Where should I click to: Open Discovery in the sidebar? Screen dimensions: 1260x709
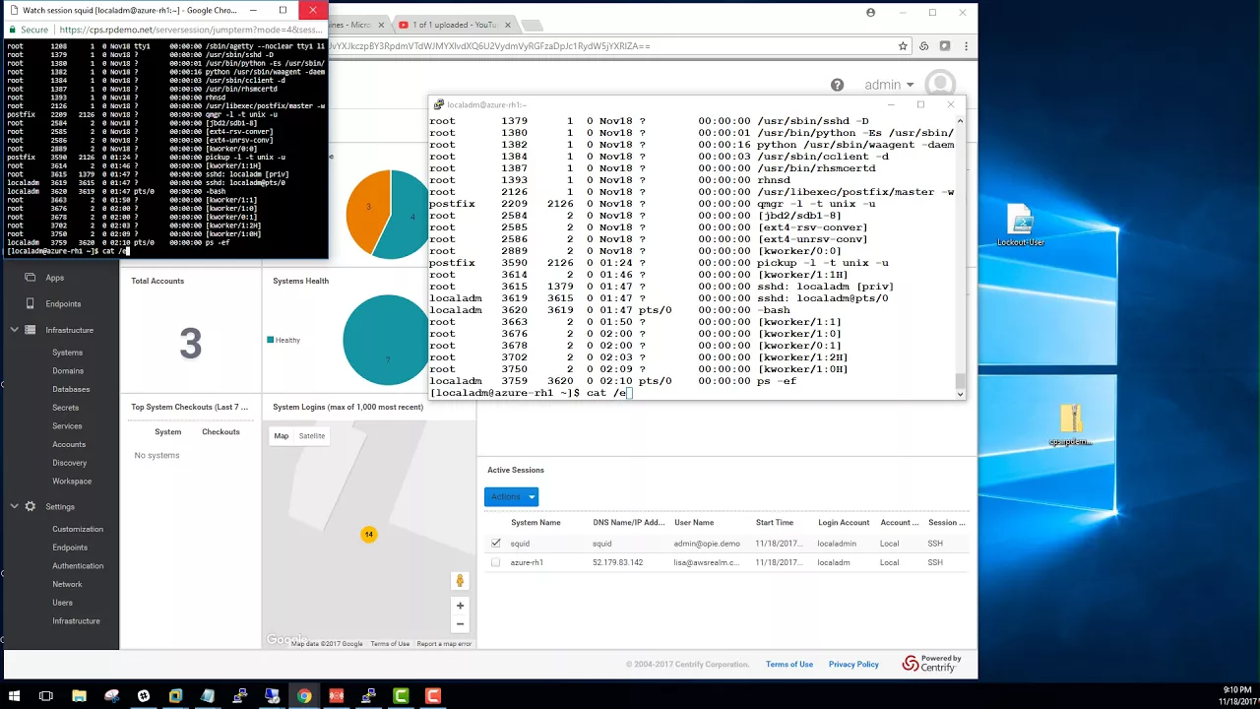(x=70, y=463)
